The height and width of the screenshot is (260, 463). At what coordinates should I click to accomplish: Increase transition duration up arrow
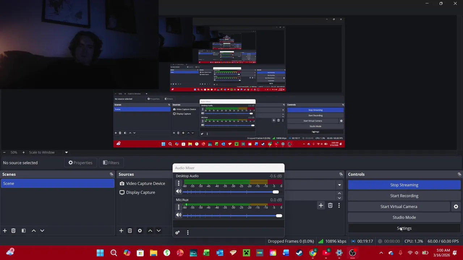339,194
